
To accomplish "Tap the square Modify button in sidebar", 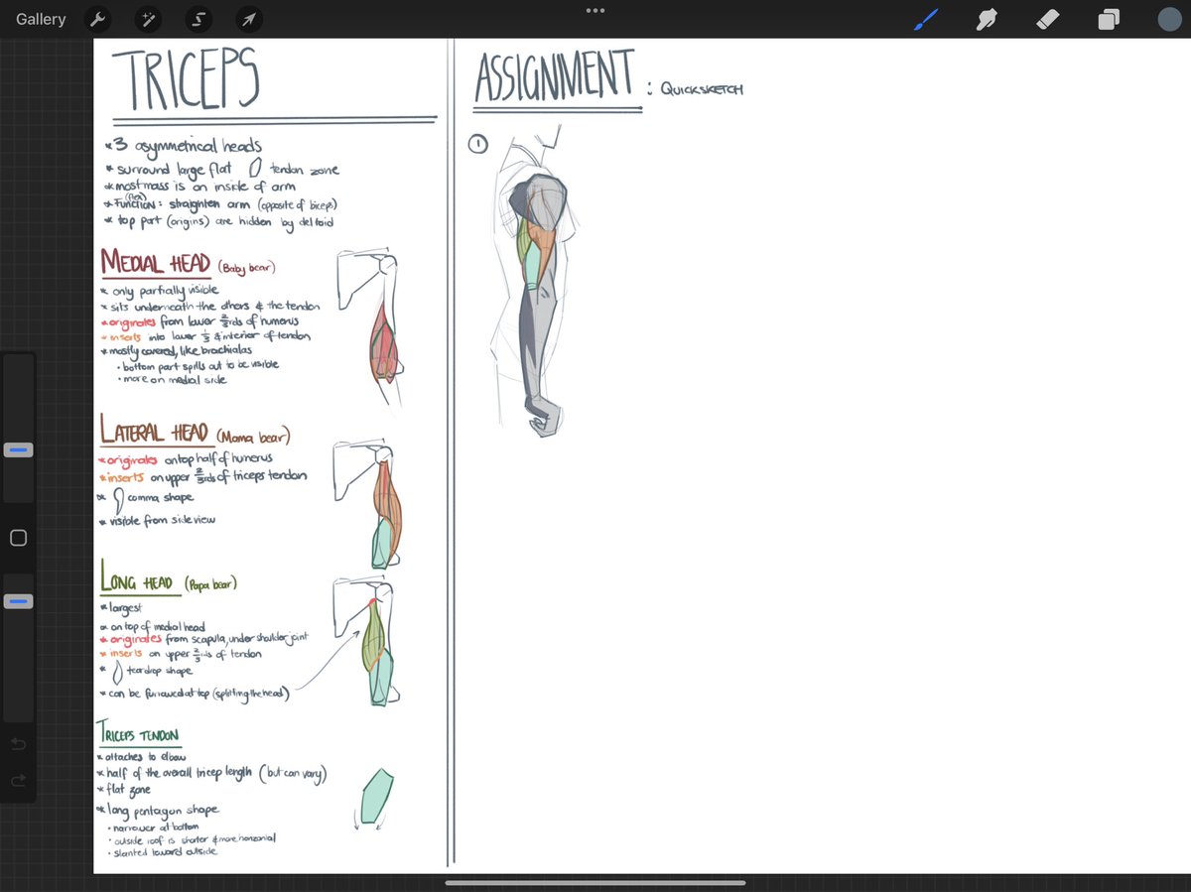I will pyautogui.click(x=18, y=538).
